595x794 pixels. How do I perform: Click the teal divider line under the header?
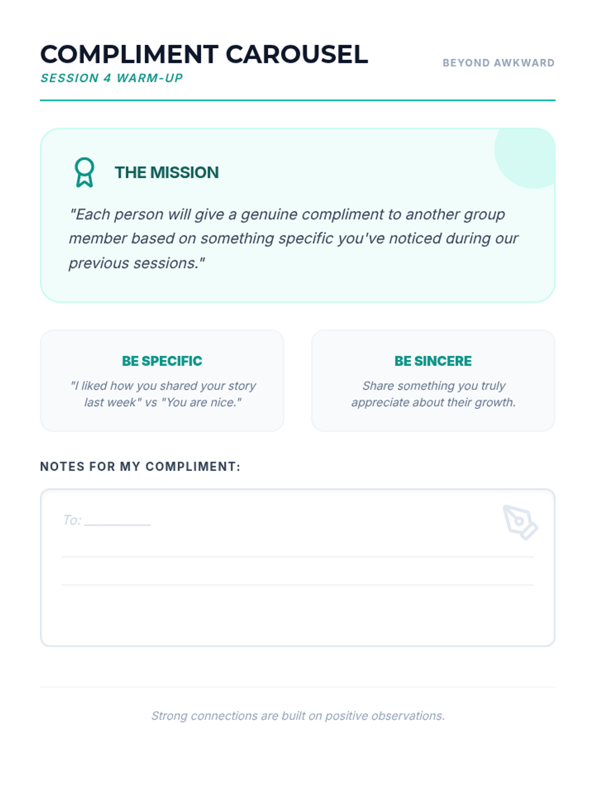(297, 100)
